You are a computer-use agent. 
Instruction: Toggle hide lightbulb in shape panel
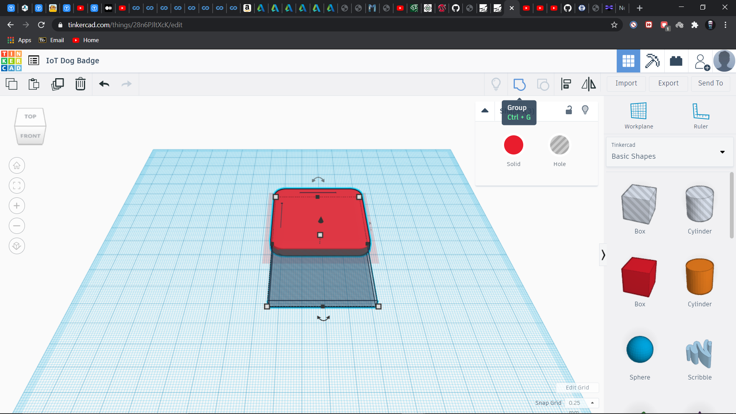[585, 110]
